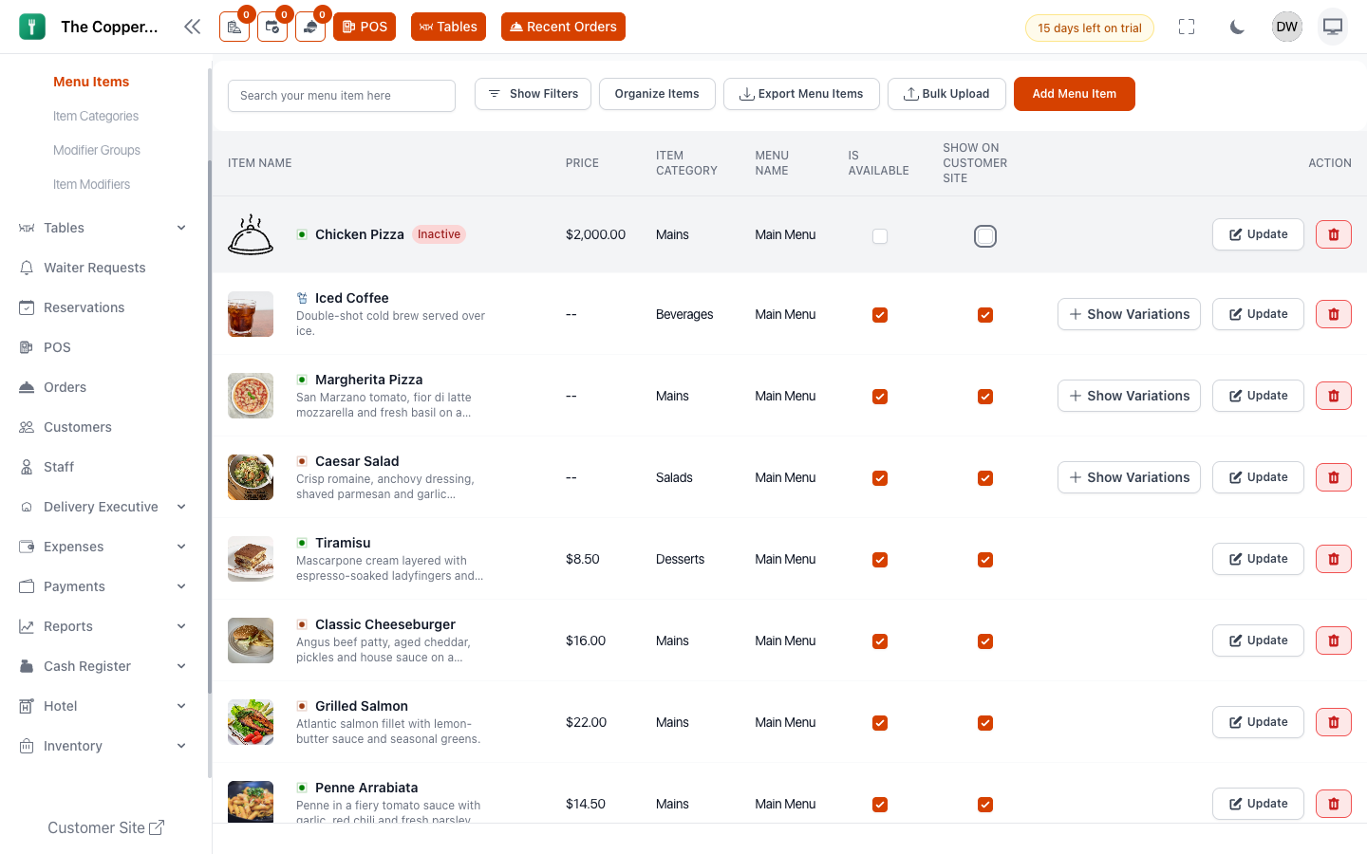Click the Customer Site external link icon

(157, 827)
